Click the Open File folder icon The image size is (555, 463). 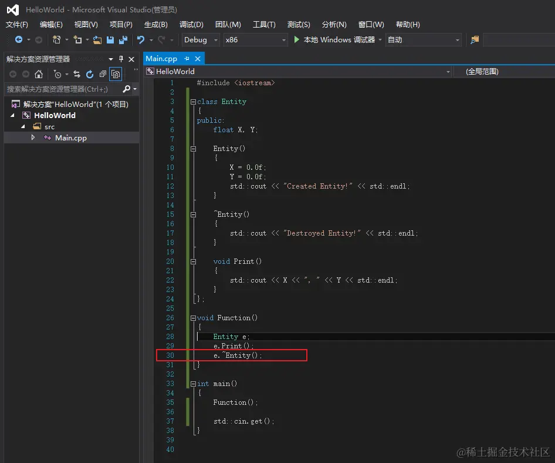click(x=97, y=40)
